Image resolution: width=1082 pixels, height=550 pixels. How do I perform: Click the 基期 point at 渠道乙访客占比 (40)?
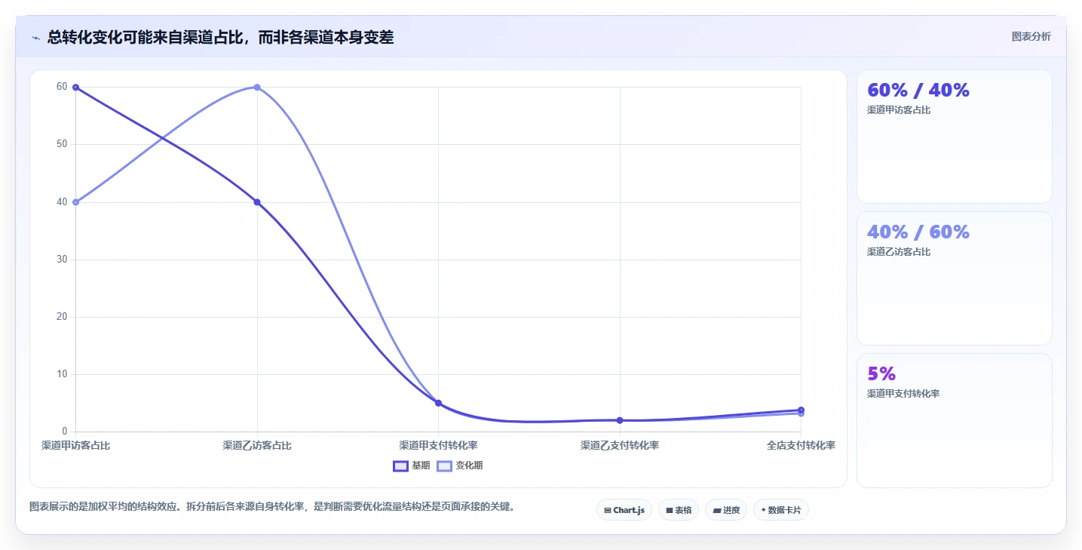(x=257, y=202)
